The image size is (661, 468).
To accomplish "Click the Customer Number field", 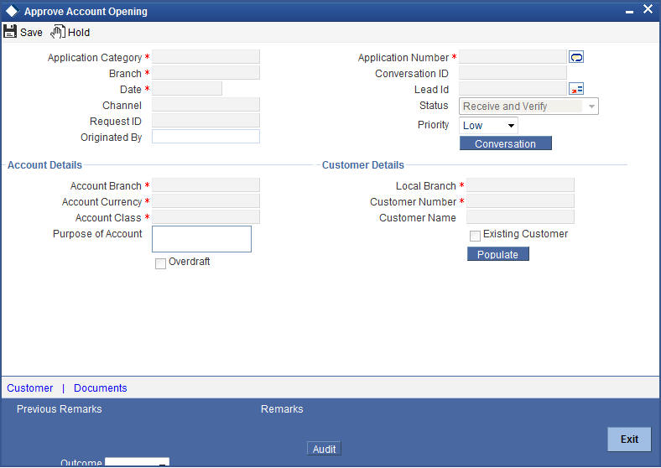I will [520, 201].
